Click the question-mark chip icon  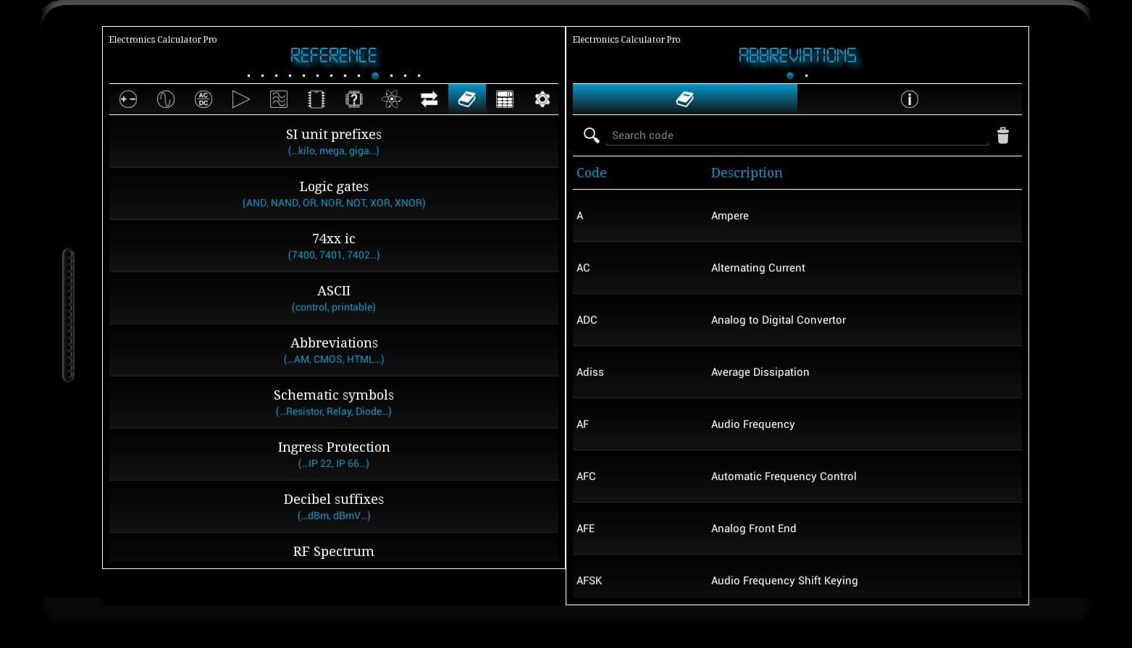click(354, 99)
